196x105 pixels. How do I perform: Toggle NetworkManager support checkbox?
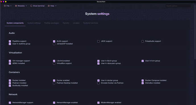[x=10, y=103]
